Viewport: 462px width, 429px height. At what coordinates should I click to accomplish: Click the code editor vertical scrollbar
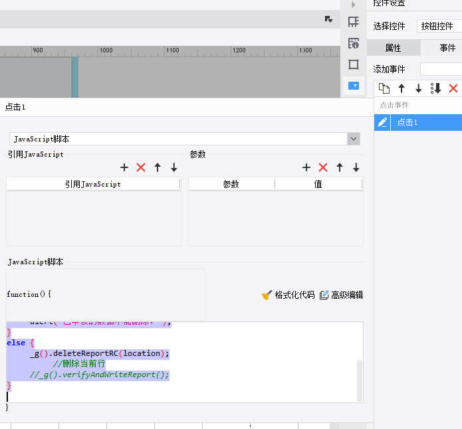coord(360,381)
